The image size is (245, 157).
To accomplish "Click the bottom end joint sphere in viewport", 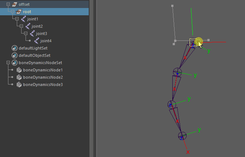I will (182, 136).
